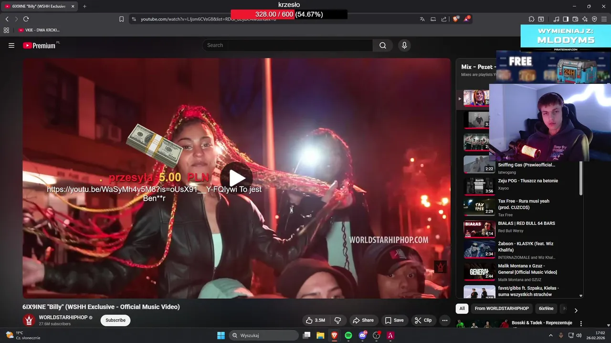
Task: Open Spotify from the taskbar
Action: click(348, 335)
